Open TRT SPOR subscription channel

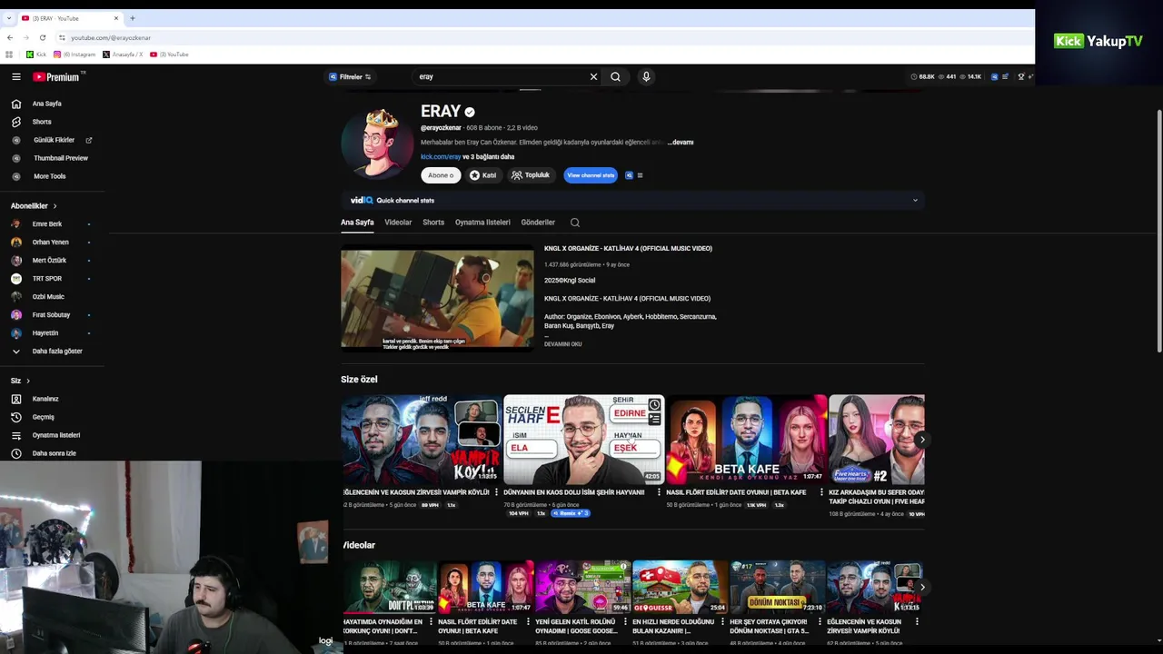pyautogui.click(x=47, y=279)
